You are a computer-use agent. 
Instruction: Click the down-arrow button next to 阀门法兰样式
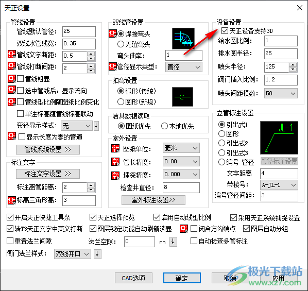97,254
